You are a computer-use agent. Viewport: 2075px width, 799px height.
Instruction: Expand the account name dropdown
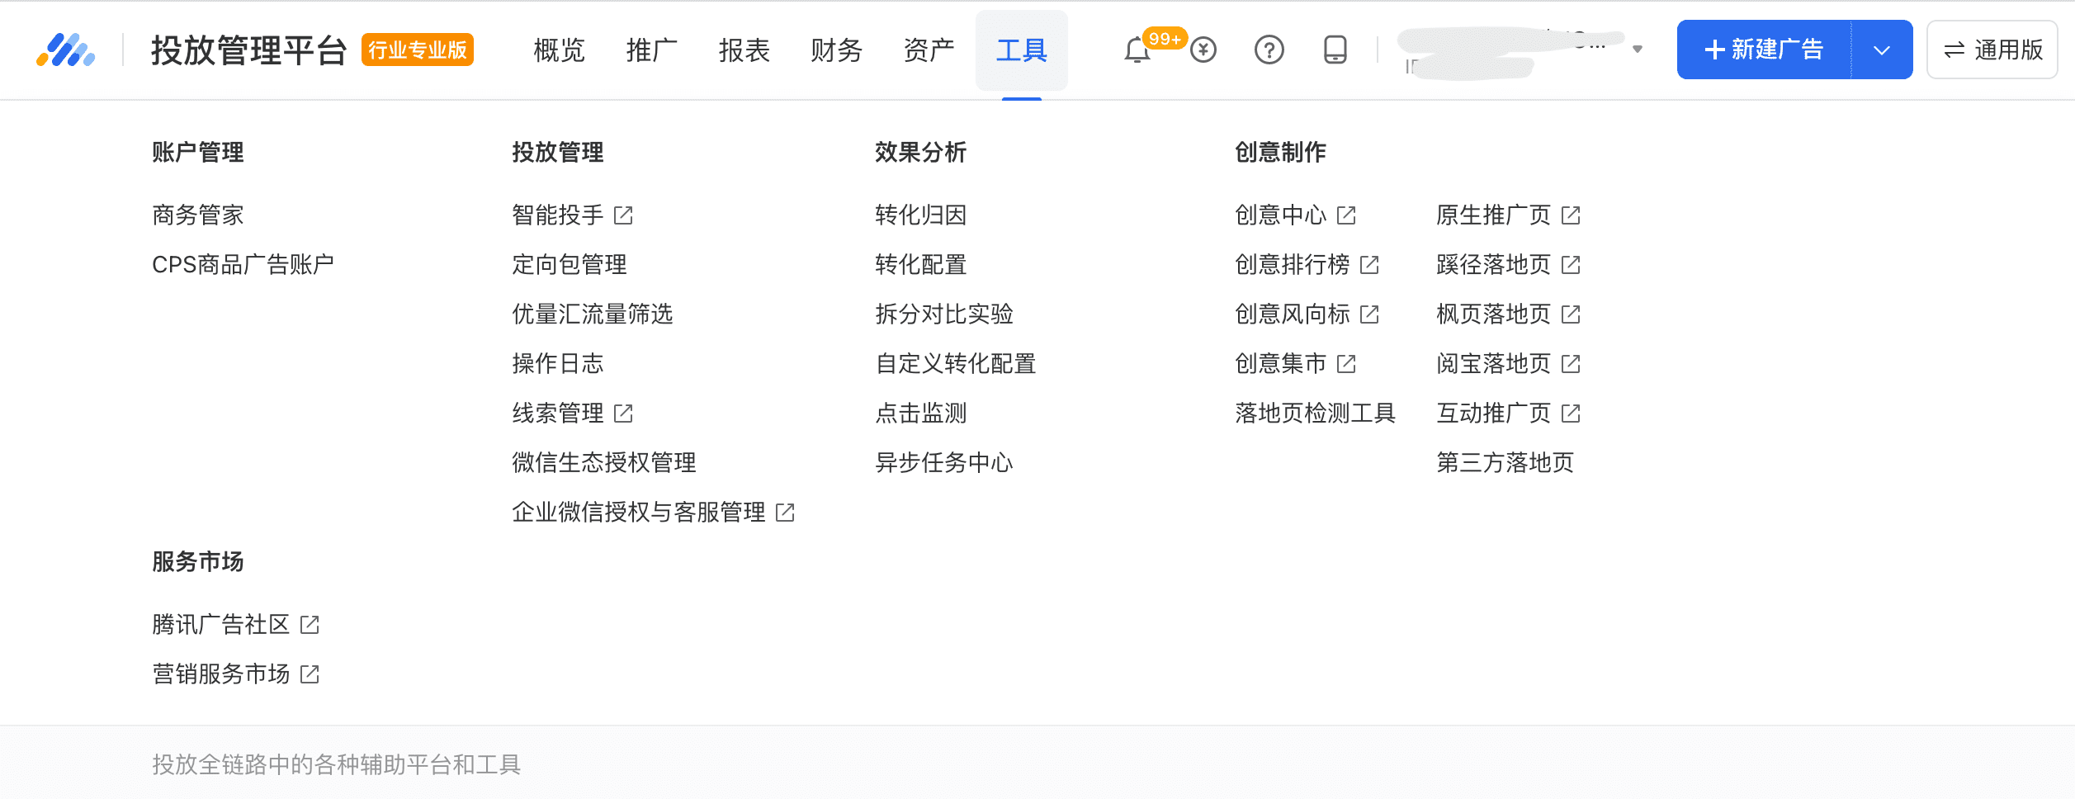[1638, 50]
